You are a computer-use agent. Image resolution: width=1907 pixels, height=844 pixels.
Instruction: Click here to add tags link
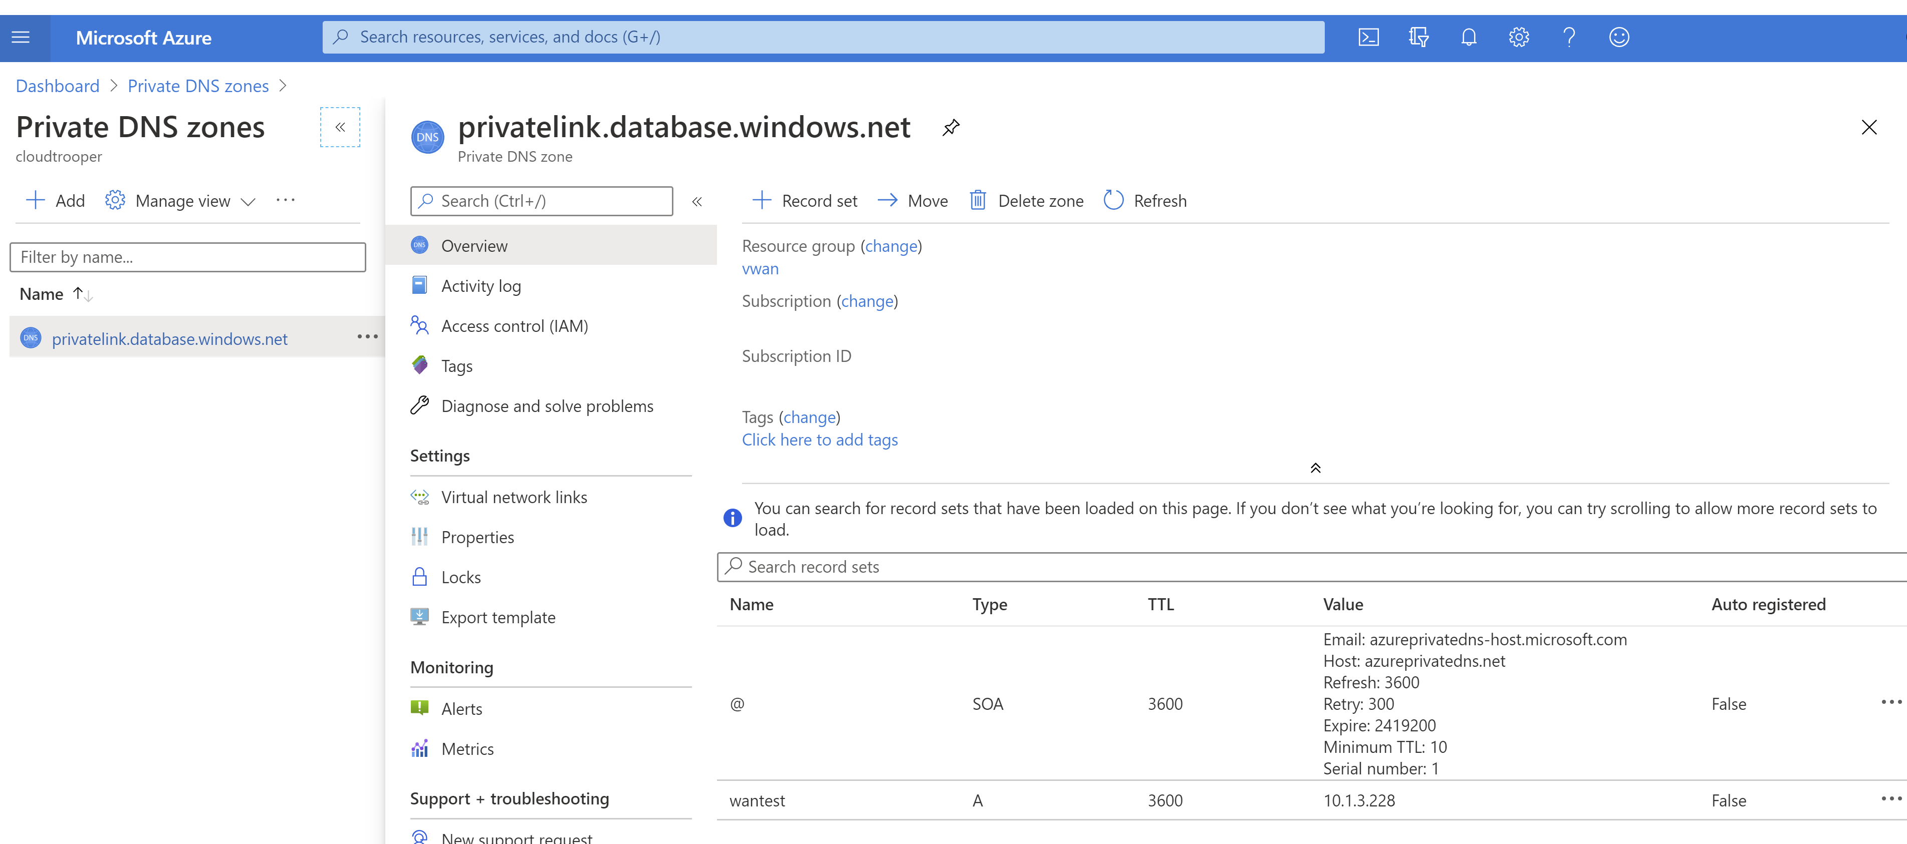coord(820,440)
